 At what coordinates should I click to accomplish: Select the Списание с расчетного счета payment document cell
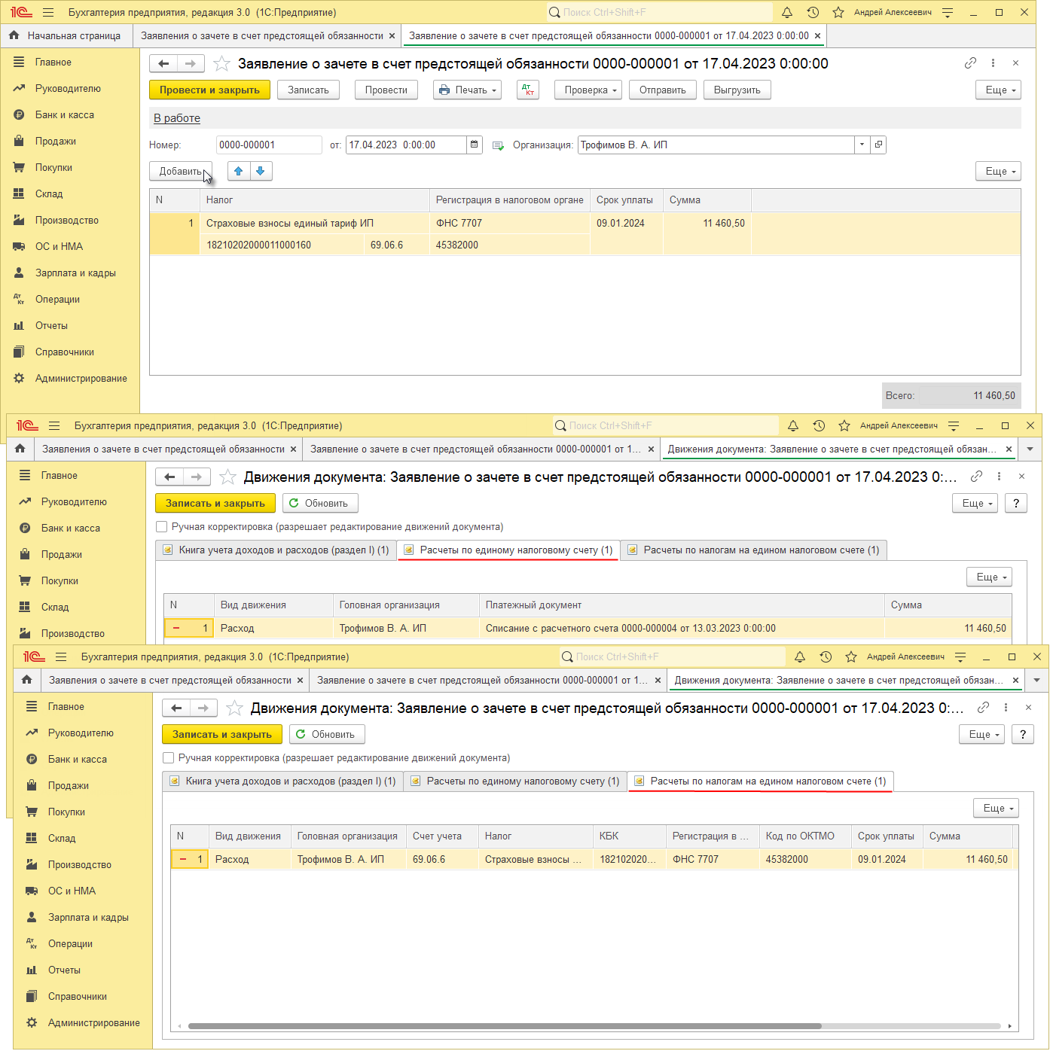click(x=682, y=629)
